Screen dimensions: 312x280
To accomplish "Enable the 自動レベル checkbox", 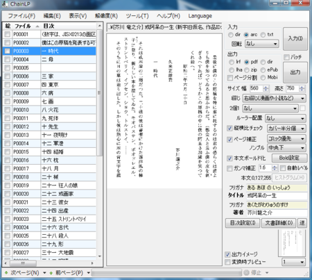I will [283, 168].
